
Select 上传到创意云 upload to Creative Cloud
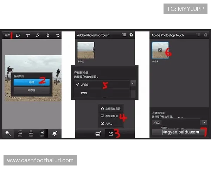111,108
